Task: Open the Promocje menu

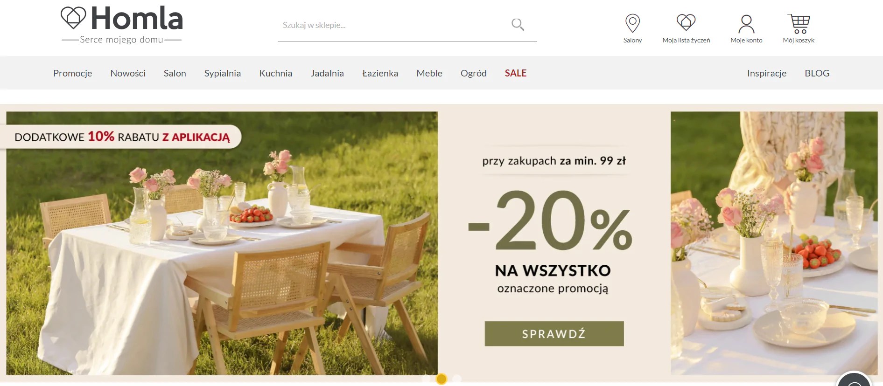Action: (x=73, y=73)
